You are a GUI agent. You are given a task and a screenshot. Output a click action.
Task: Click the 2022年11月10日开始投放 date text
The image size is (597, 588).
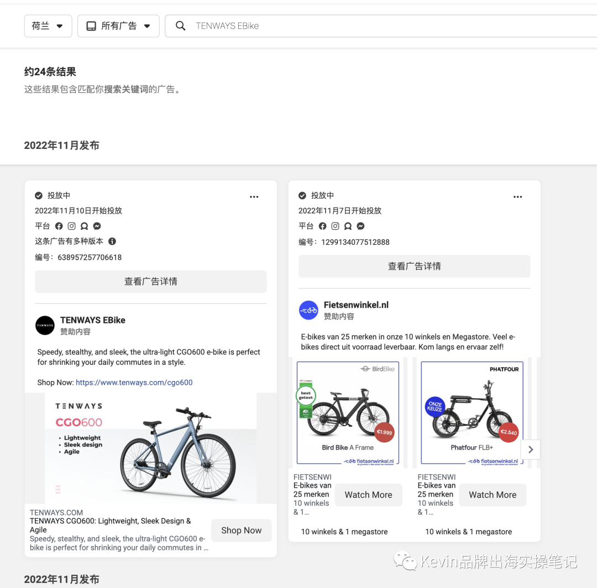(78, 211)
